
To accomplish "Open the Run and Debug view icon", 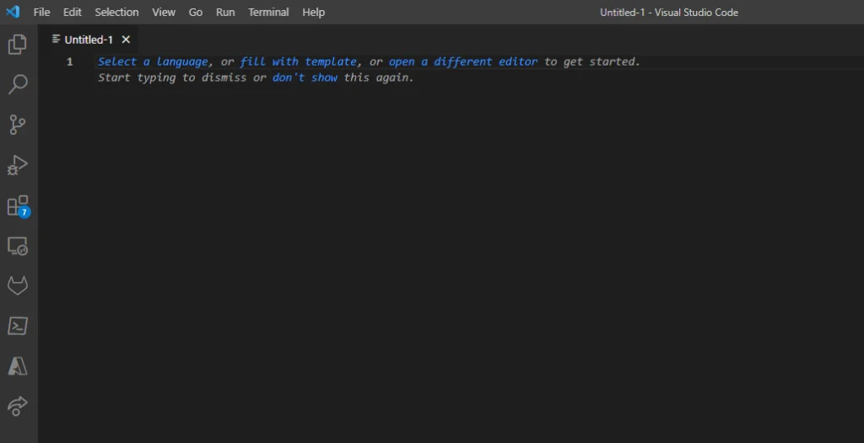I will [x=17, y=165].
